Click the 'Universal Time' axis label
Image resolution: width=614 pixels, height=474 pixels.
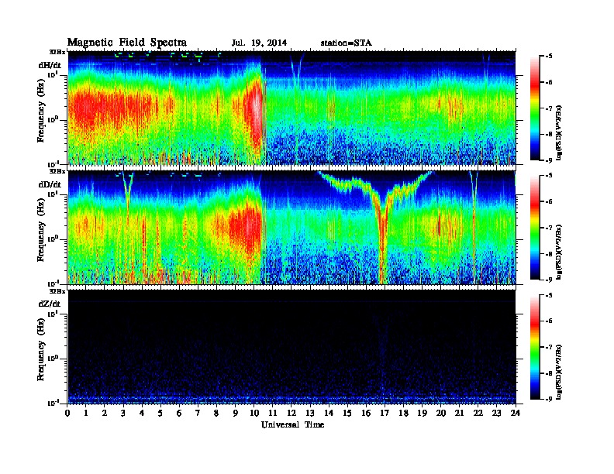(292, 424)
